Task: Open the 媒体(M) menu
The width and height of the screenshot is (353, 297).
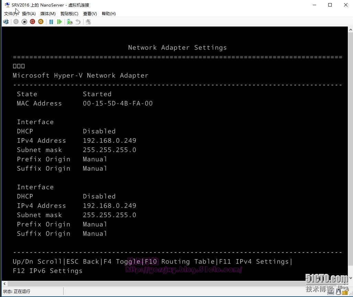Action: tap(48, 14)
